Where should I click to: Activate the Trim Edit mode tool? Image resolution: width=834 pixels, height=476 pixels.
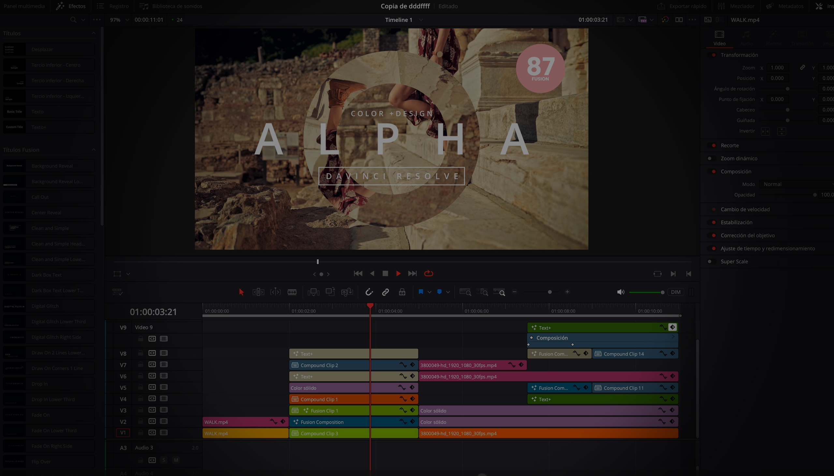(x=258, y=292)
